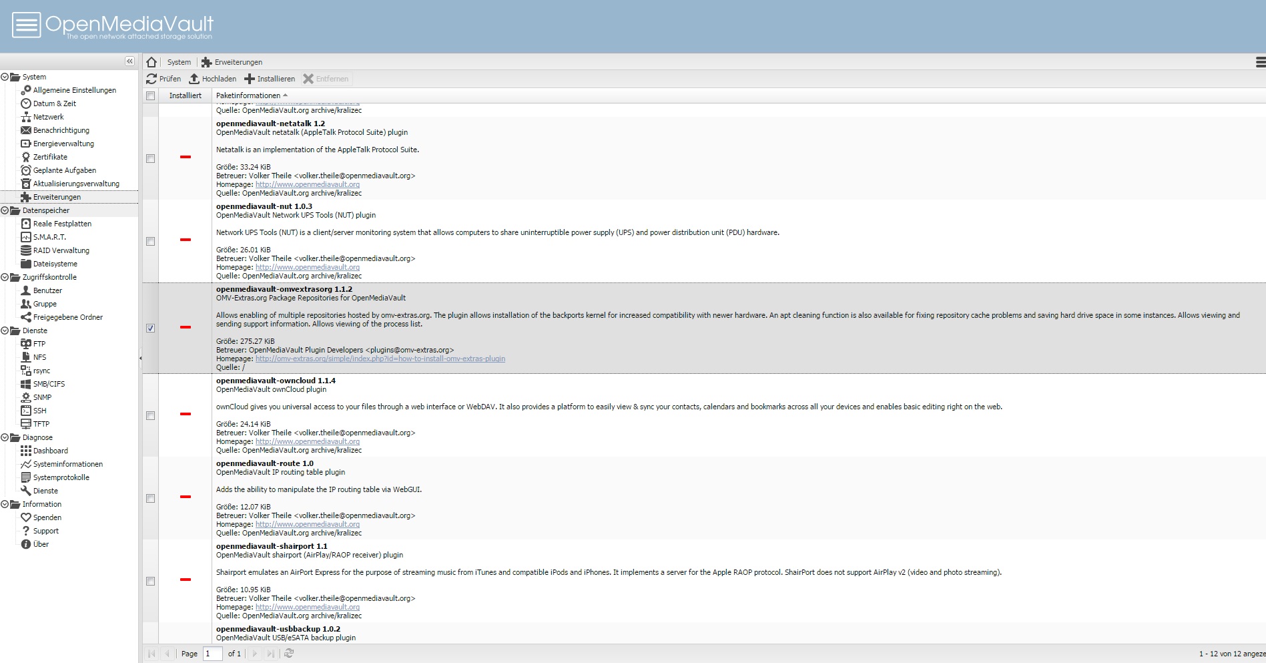Click RAID Verwaltung icon
The height and width of the screenshot is (663, 1266).
(x=26, y=250)
